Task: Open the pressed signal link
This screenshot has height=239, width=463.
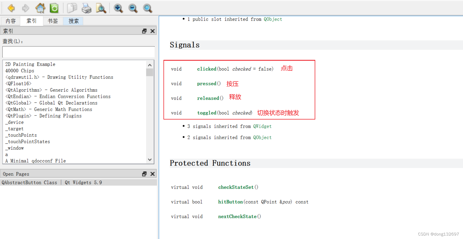Action: tap(207, 84)
